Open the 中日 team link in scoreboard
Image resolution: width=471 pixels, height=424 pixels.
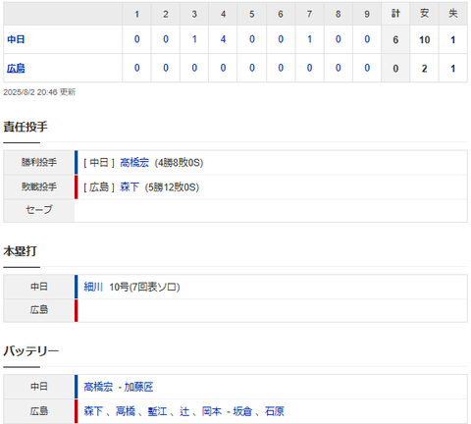pyautogui.click(x=16, y=39)
